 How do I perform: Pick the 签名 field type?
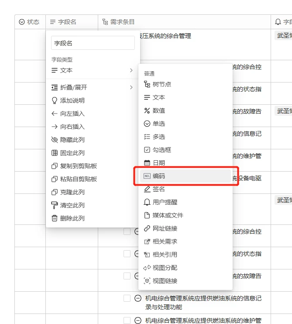click(x=185, y=189)
